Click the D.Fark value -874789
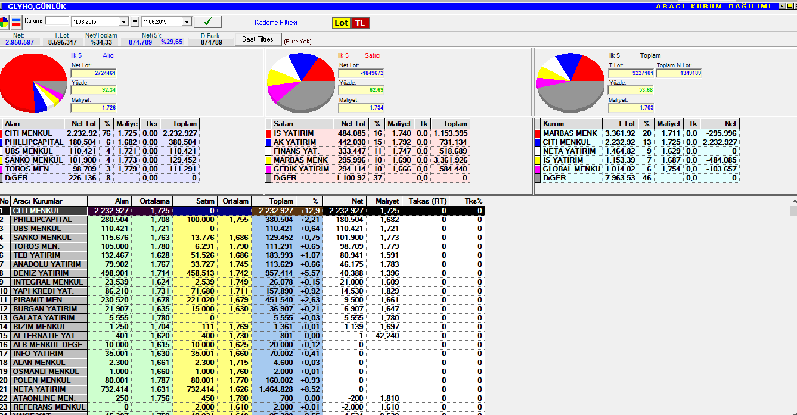Screen dimensions: 797x415 [x=211, y=42]
